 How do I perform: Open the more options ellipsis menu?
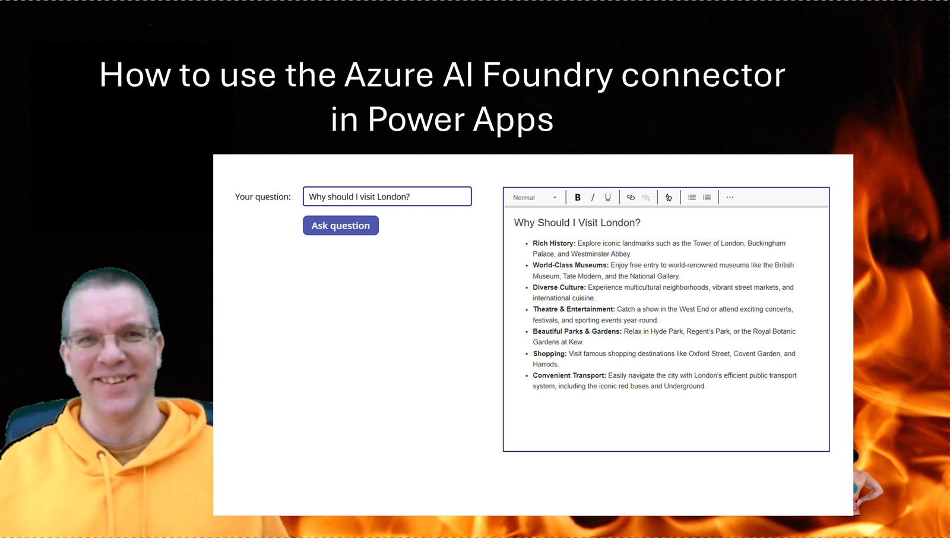tap(730, 197)
